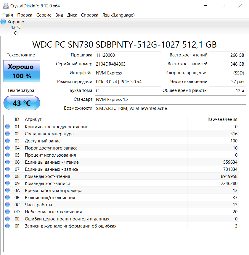Image resolution: width=249 pixels, height=255 pixels.
Task: Click the Атрибут column header
Action: coord(105,119)
